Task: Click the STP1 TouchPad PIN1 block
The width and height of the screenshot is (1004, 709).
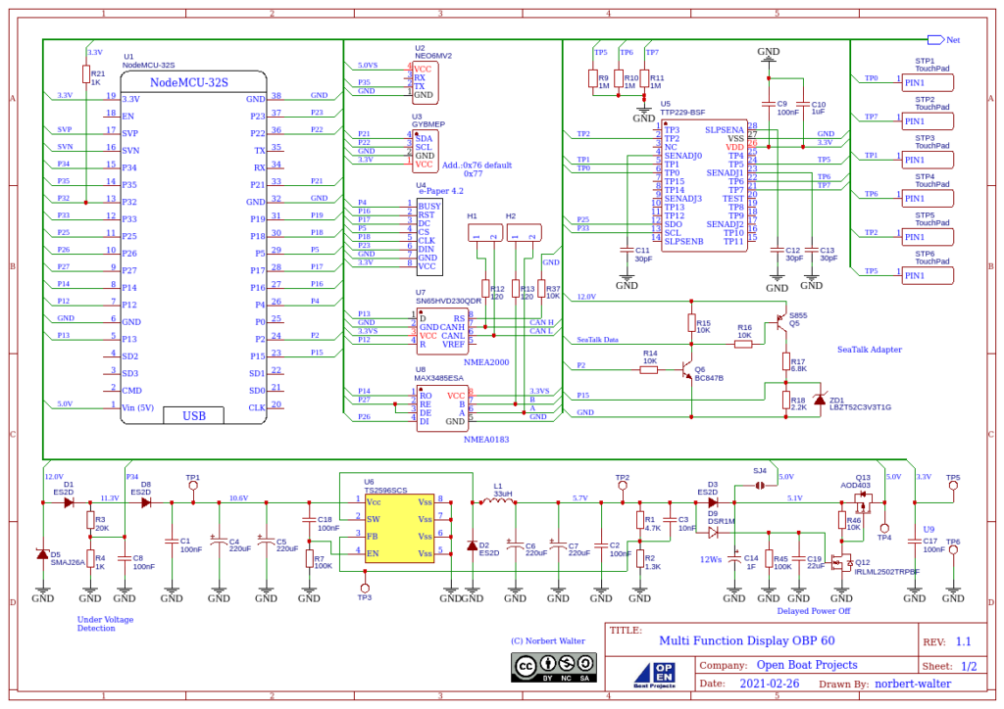Action: tap(927, 82)
